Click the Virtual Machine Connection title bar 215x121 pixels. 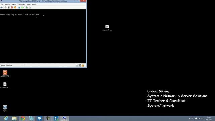coord(43,1)
